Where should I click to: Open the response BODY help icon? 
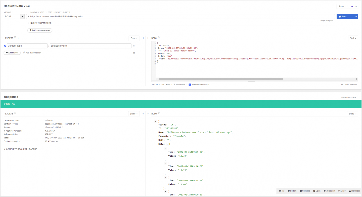point(159,113)
